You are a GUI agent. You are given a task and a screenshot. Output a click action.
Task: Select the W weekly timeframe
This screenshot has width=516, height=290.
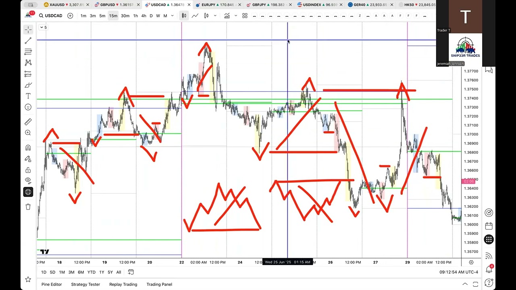pos(158,16)
